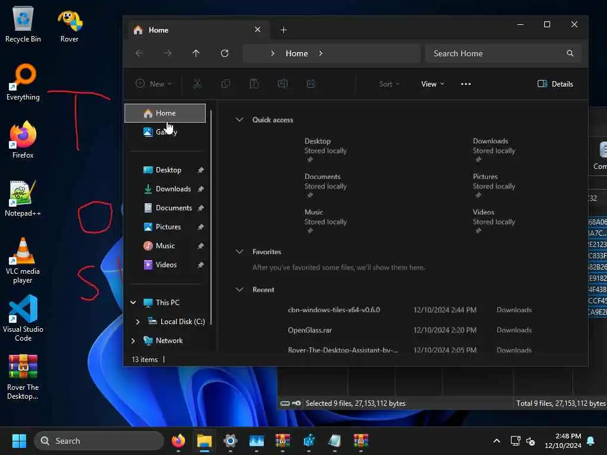Open Rover The Desktop archive icon
Viewport: 607px width, 455px height.
click(x=23, y=377)
